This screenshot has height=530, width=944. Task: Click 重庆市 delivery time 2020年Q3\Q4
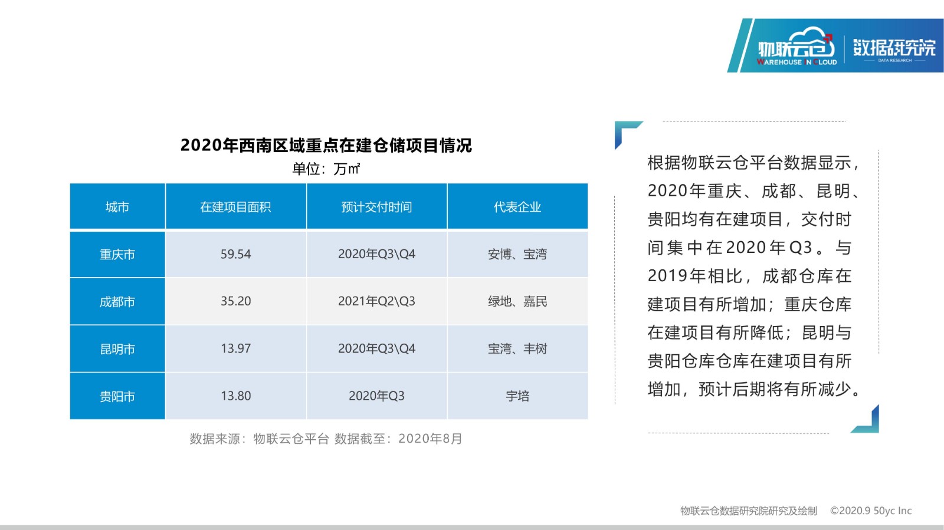coord(377,254)
